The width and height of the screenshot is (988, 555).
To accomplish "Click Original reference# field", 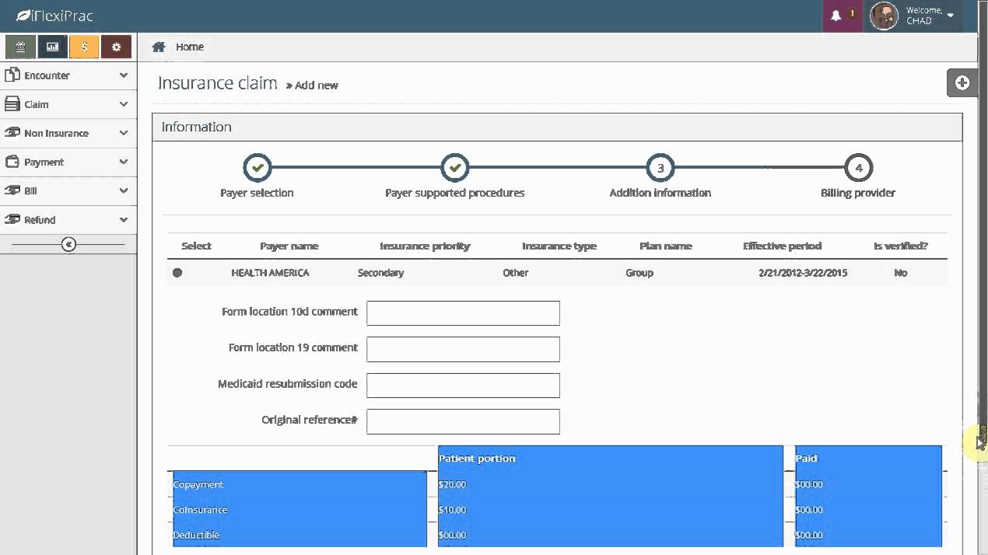I will [463, 421].
